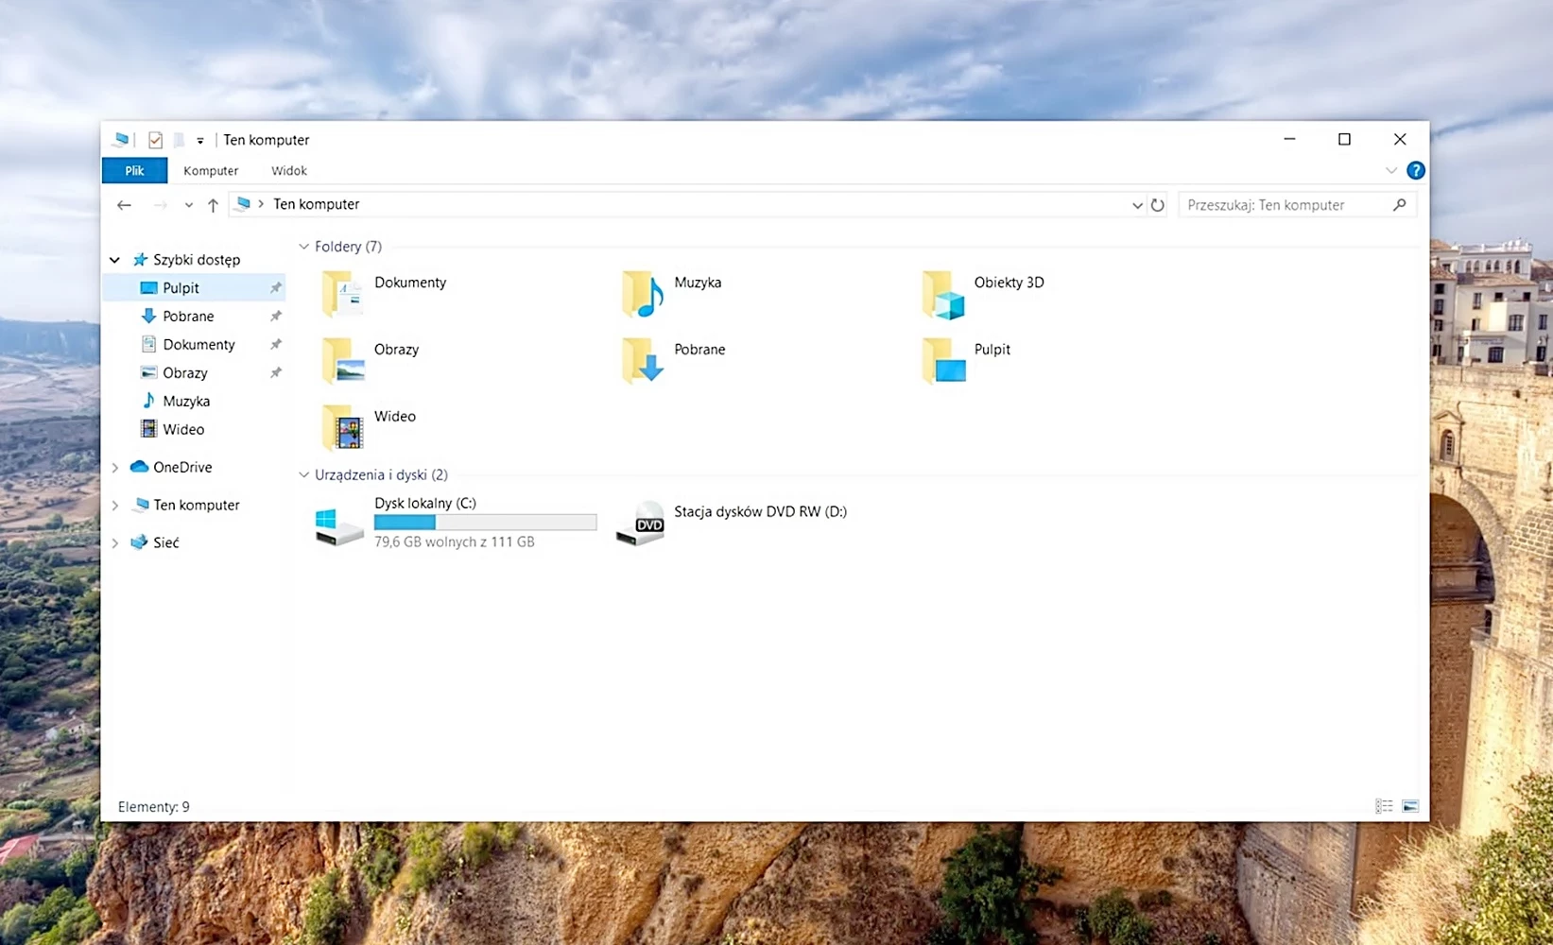
Task: Switch to details view in the status bar
Action: 1384,806
